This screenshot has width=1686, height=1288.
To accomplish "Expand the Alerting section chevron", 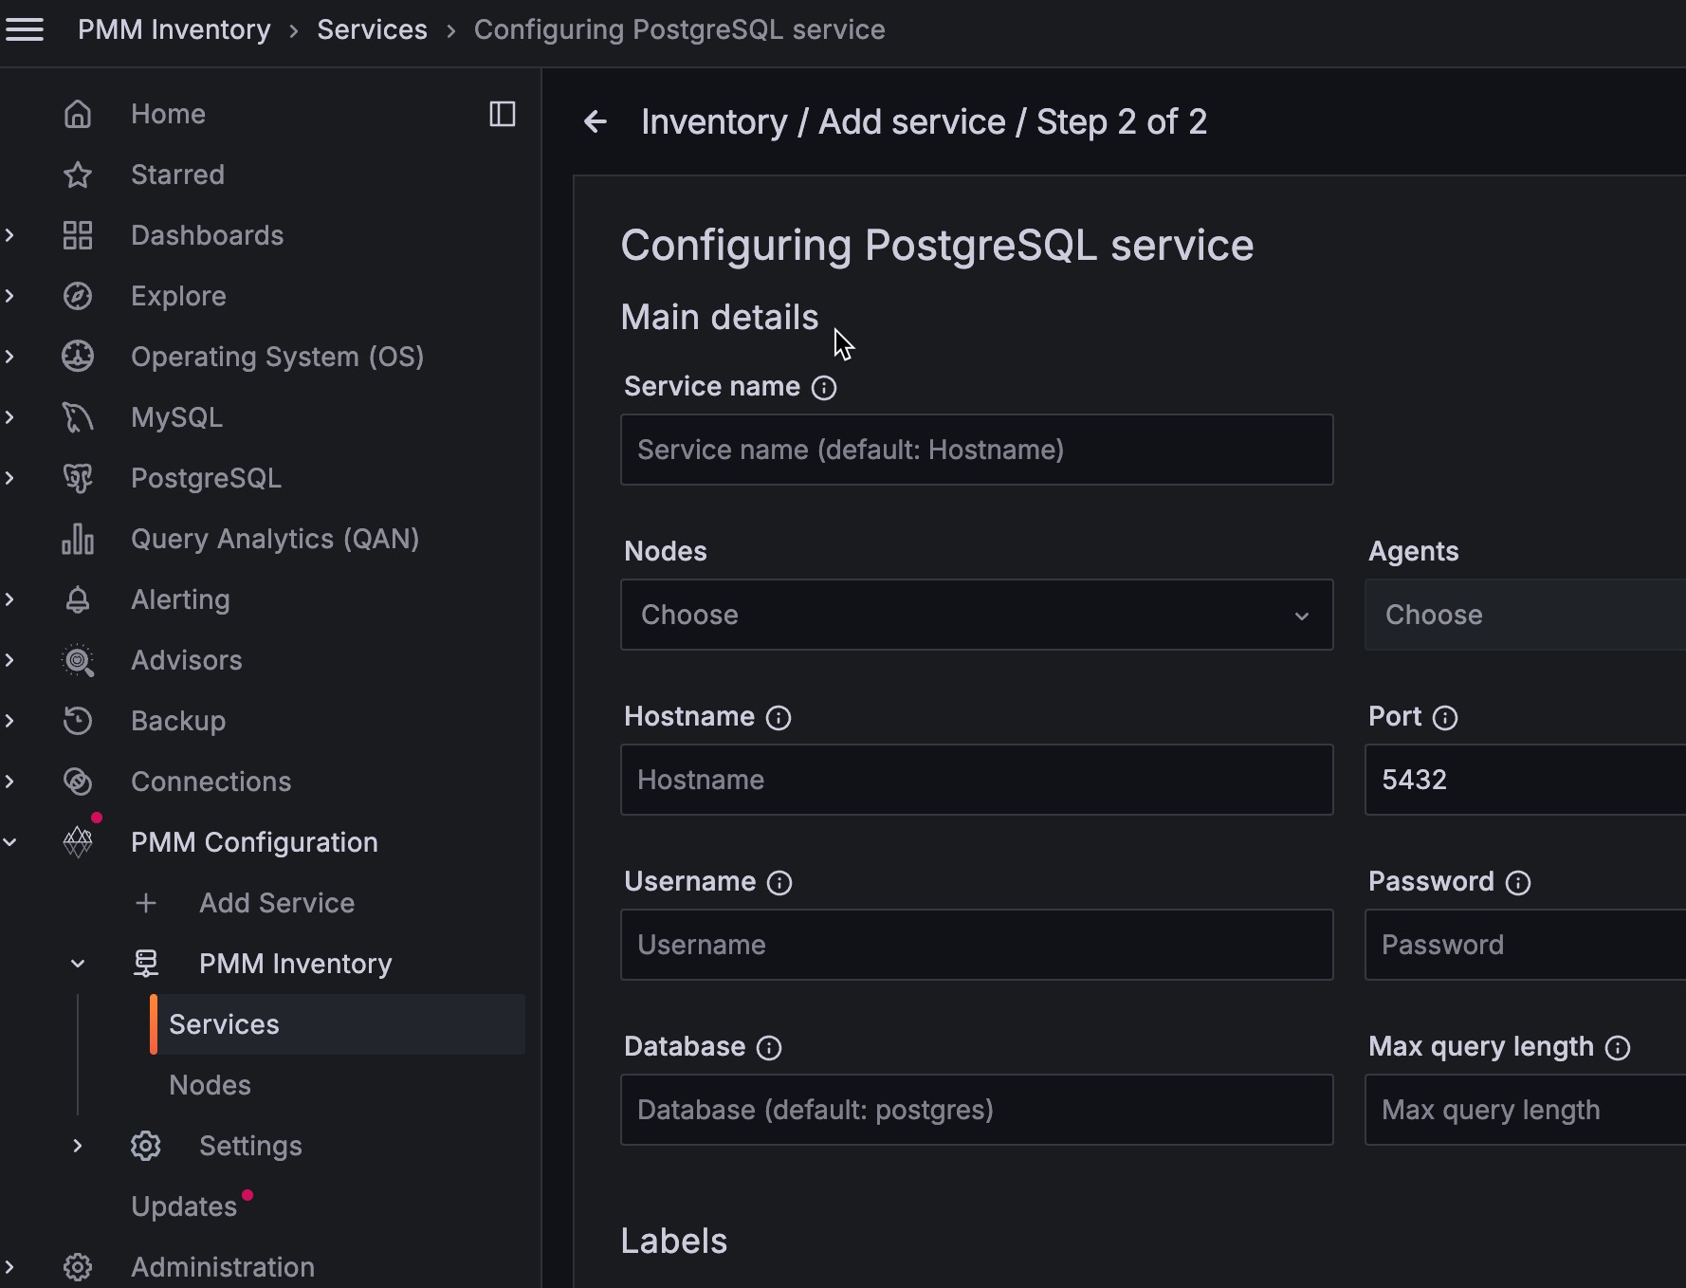I will click(x=9, y=599).
